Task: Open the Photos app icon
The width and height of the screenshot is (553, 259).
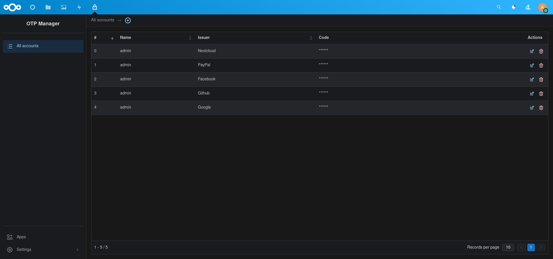Action: (x=64, y=7)
